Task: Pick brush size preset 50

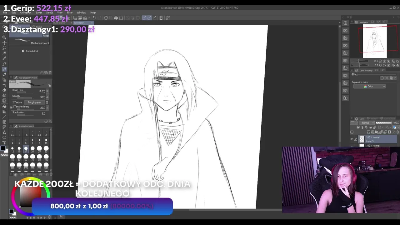Action: [x=19, y=157]
